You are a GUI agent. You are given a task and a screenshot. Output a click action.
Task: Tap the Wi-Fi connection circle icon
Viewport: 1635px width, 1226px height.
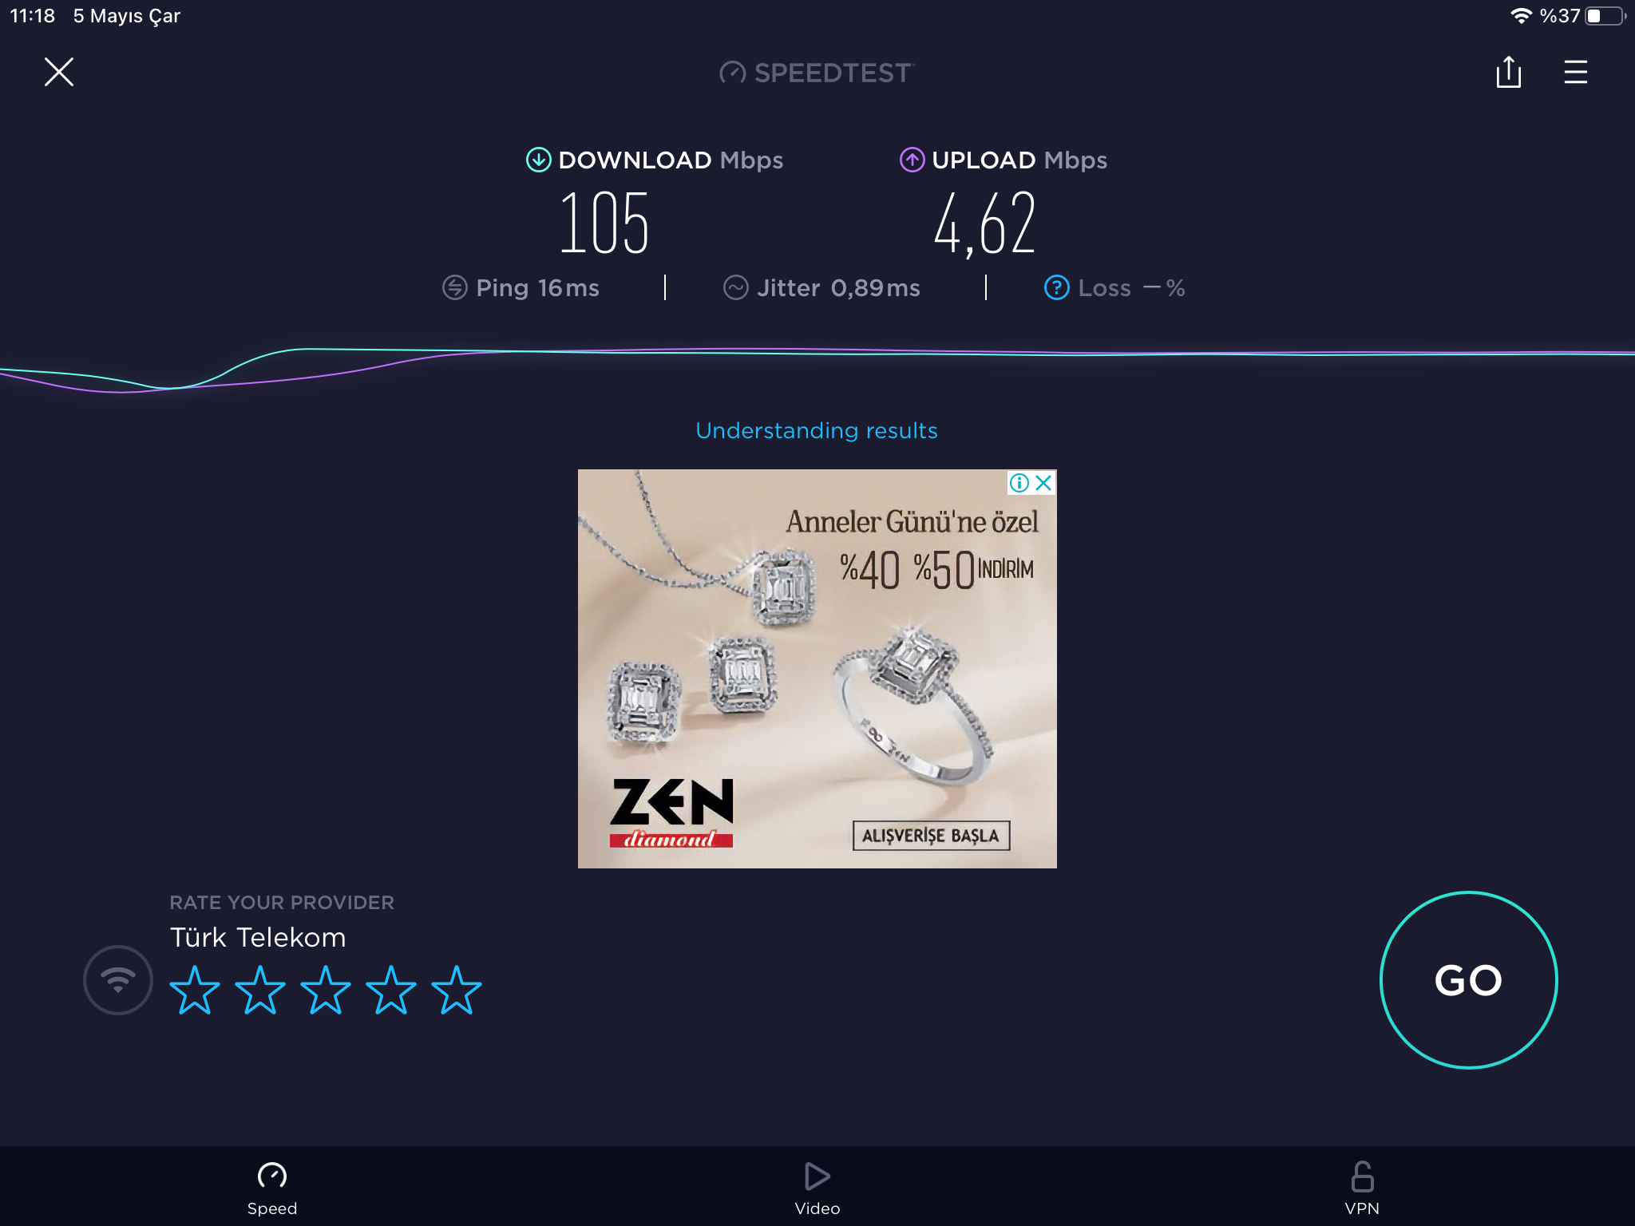118,980
